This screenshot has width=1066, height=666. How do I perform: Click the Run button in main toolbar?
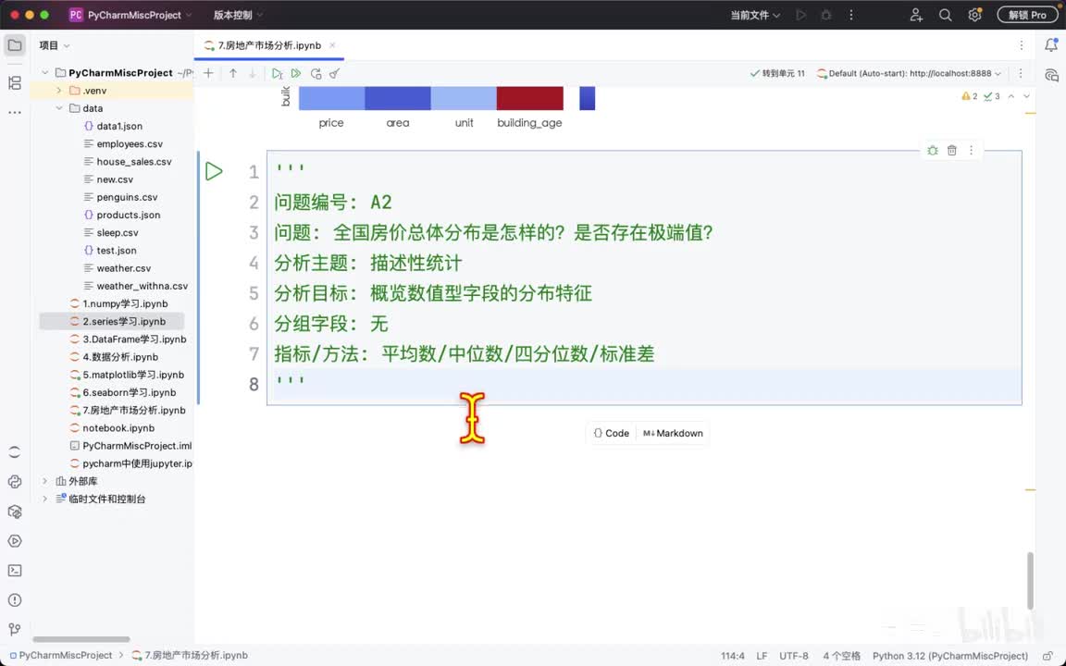(x=800, y=15)
